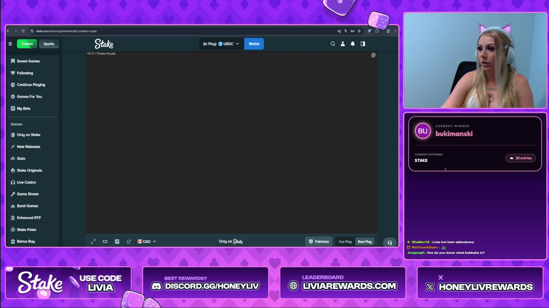The height and width of the screenshot is (308, 549).
Task: Click the Slots sevens icon
Action: point(13,159)
